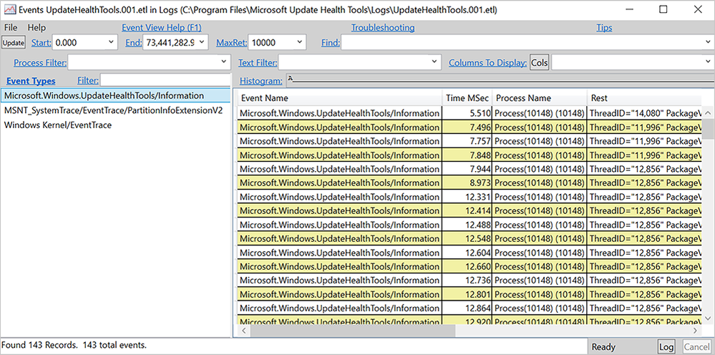Click the Event Types heading link

coord(31,81)
